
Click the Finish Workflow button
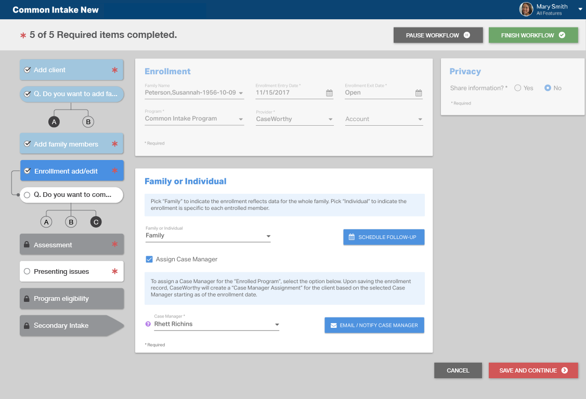point(533,35)
